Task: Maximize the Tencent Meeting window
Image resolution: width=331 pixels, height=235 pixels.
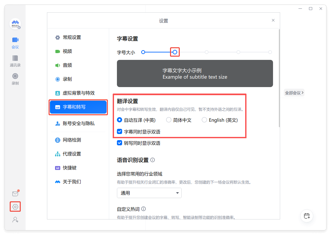Action: (311, 9)
